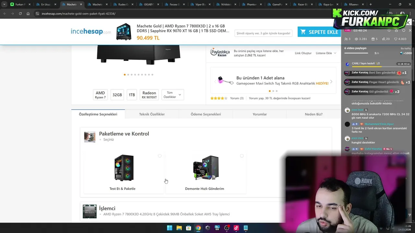415x233 pixels.
Task: Open File Explorer from the taskbar
Action: (179, 228)
